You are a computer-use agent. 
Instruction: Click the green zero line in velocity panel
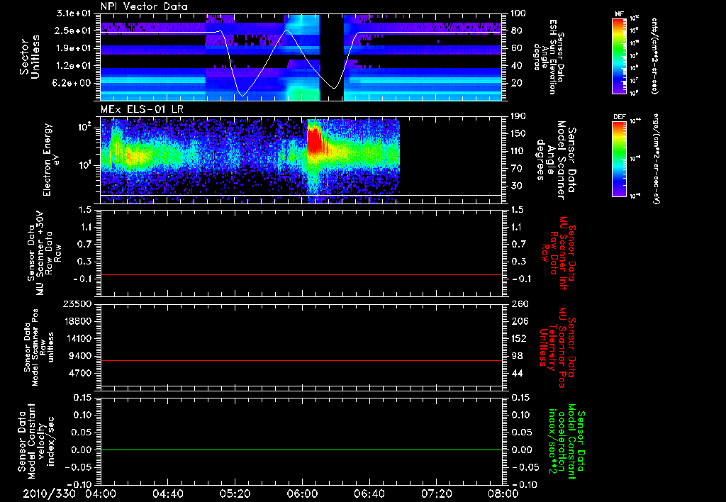tap(301, 450)
